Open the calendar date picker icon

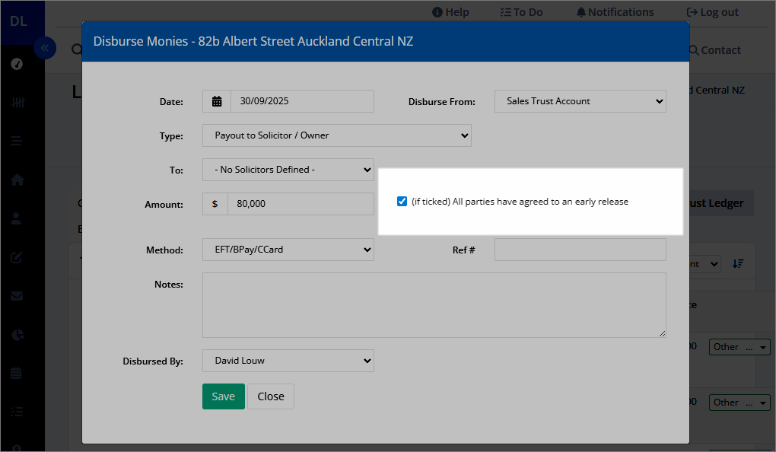[217, 101]
